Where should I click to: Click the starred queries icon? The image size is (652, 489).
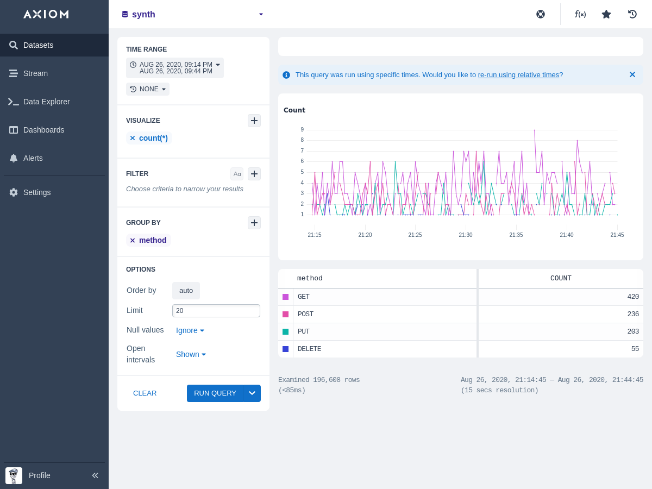pyautogui.click(x=606, y=14)
